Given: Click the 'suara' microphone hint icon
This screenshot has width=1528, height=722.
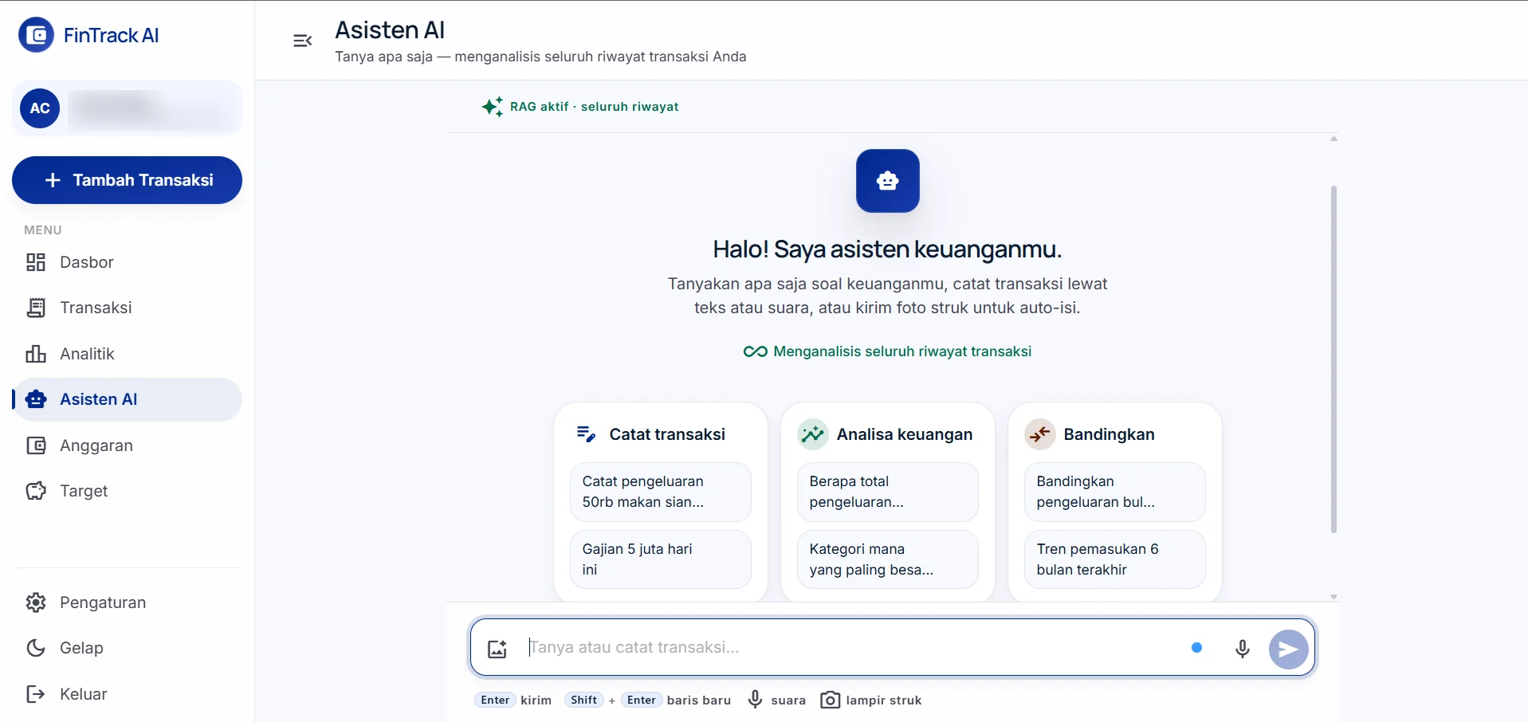Looking at the screenshot, I should (x=755, y=700).
